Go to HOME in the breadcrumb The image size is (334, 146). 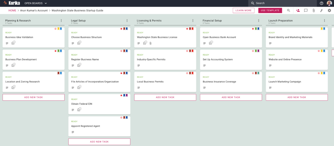point(12,10)
